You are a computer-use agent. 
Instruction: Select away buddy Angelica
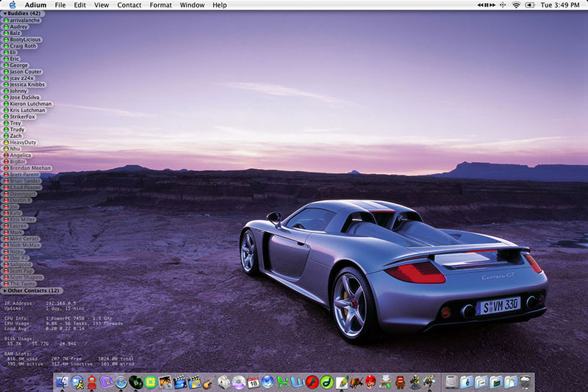17,155
